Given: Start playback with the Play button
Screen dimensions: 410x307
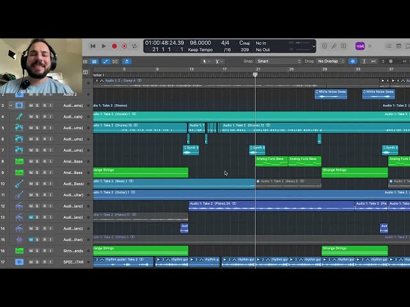Looking at the screenshot, I should [104, 46].
